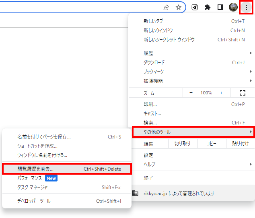
Task: Expand the ブックマーク submenu
Action: 192,71
